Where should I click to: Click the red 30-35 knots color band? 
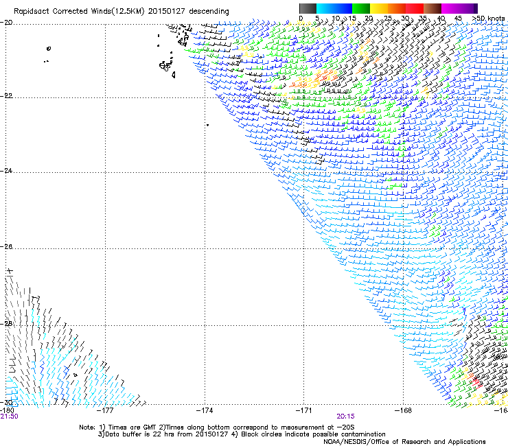click(415, 8)
